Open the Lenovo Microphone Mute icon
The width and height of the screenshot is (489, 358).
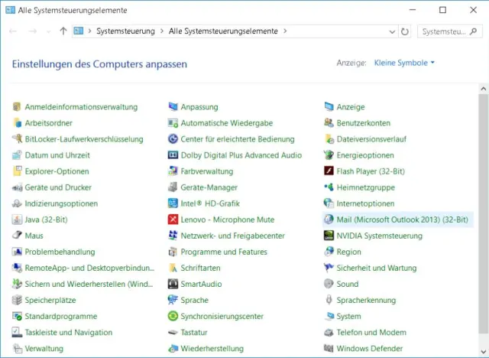tap(173, 220)
